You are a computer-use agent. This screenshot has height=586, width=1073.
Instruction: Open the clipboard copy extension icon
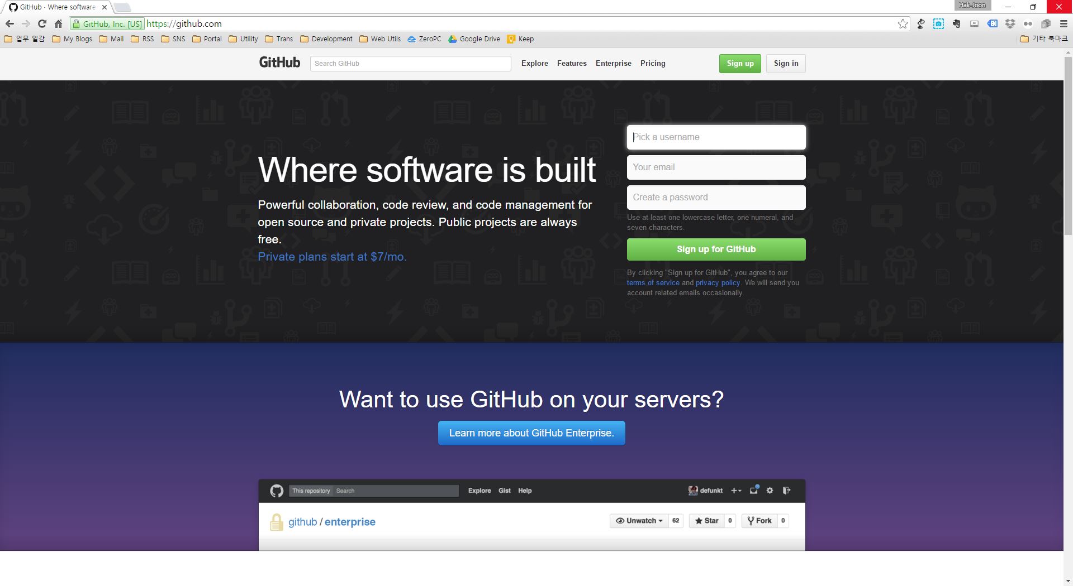point(1046,23)
